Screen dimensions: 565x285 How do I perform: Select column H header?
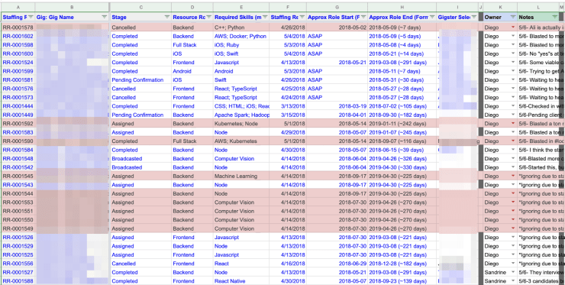[402, 7]
